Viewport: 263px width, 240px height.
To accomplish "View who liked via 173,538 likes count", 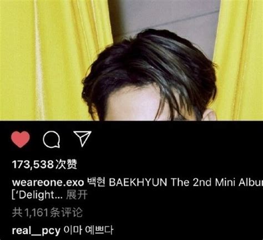I will pyautogui.click(x=44, y=164).
